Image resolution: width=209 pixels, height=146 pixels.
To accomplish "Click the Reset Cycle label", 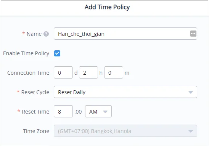I will pyautogui.click(x=35, y=92).
